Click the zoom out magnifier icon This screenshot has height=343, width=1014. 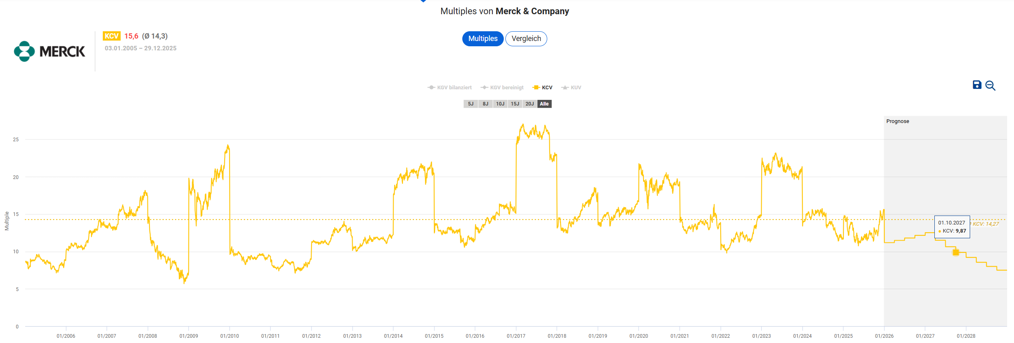(990, 86)
